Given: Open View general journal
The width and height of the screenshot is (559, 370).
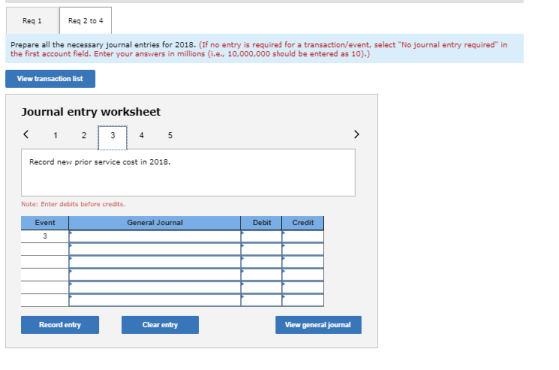Looking at the screenshot, I should 318,325.
